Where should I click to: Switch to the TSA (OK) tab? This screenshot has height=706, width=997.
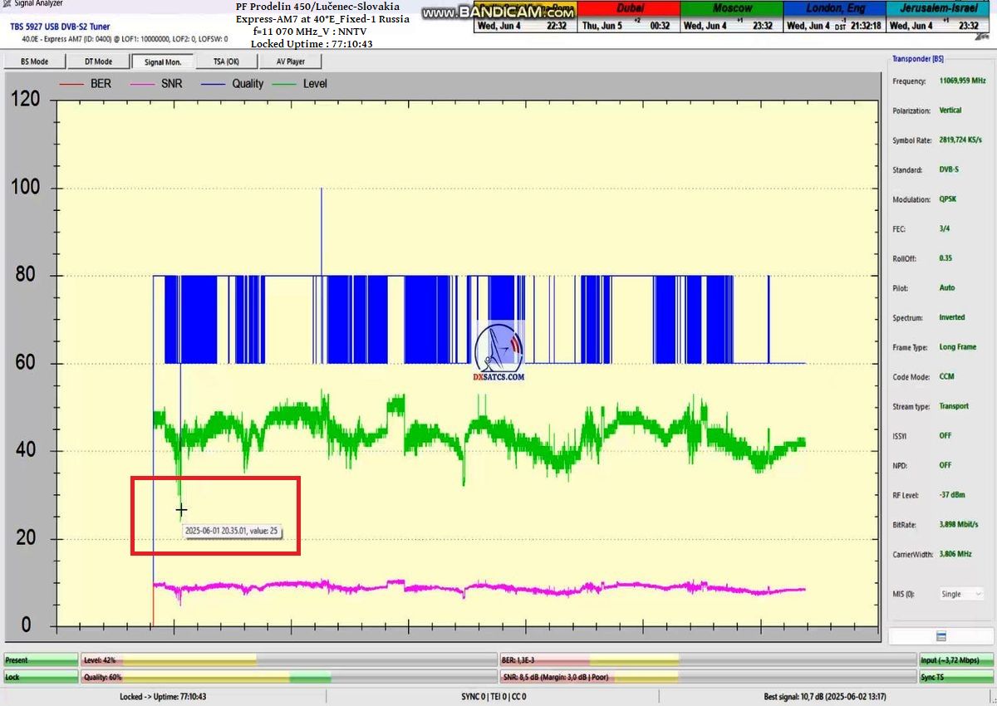226,61
